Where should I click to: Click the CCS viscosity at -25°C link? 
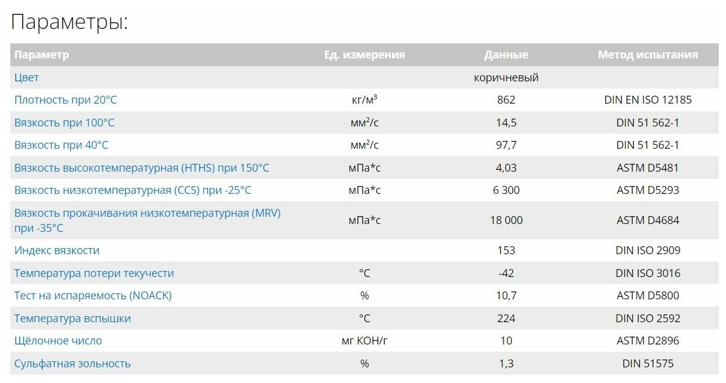tap(133, 190)
